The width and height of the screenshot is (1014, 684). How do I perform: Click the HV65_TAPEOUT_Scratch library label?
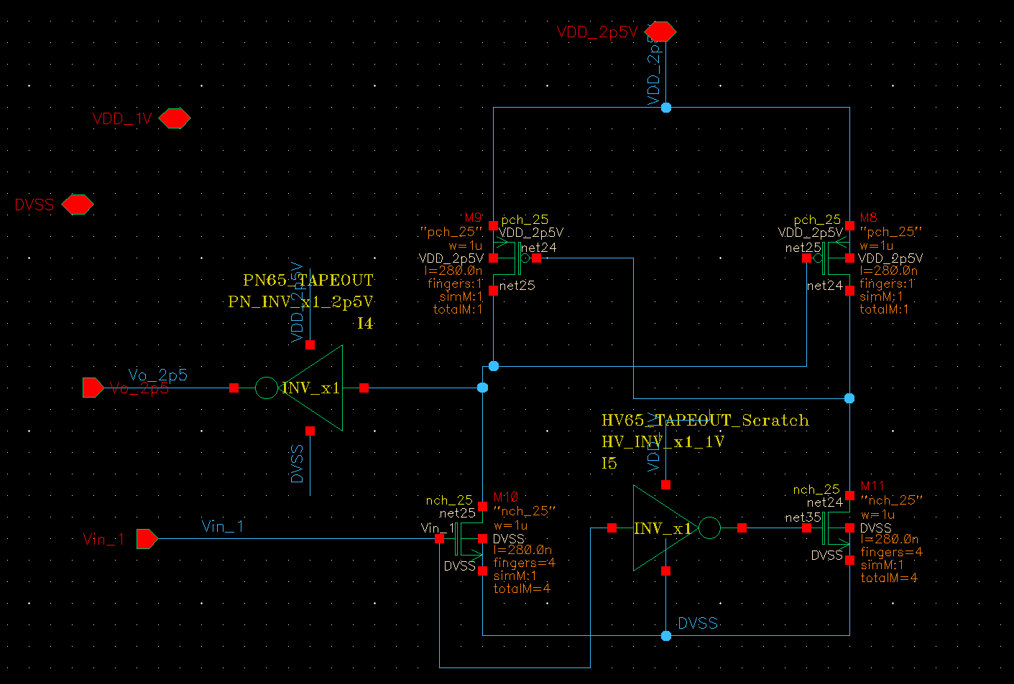[706, 421]
